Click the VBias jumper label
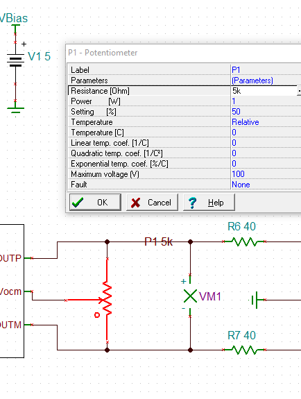 [14, 19]
